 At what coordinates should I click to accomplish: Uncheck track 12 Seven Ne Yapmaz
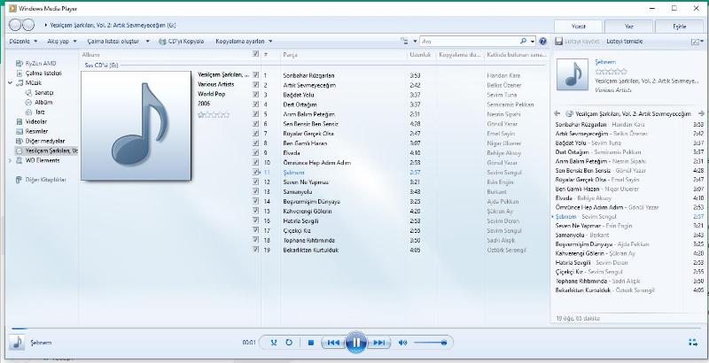tap(256, 182)
